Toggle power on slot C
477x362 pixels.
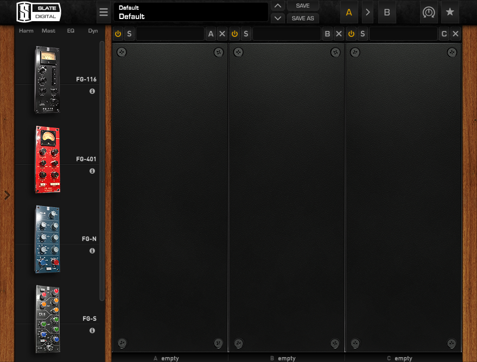pyautogui.click(x=351, y=33)
